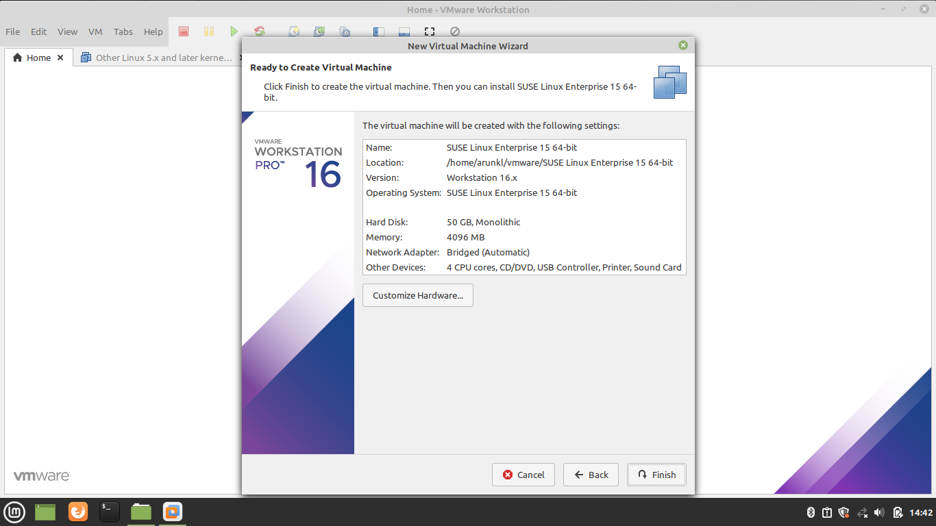936x526 pixels.
Task: Click the VMware Workstation taskbar icon
Action: click(x=173, y=512)
